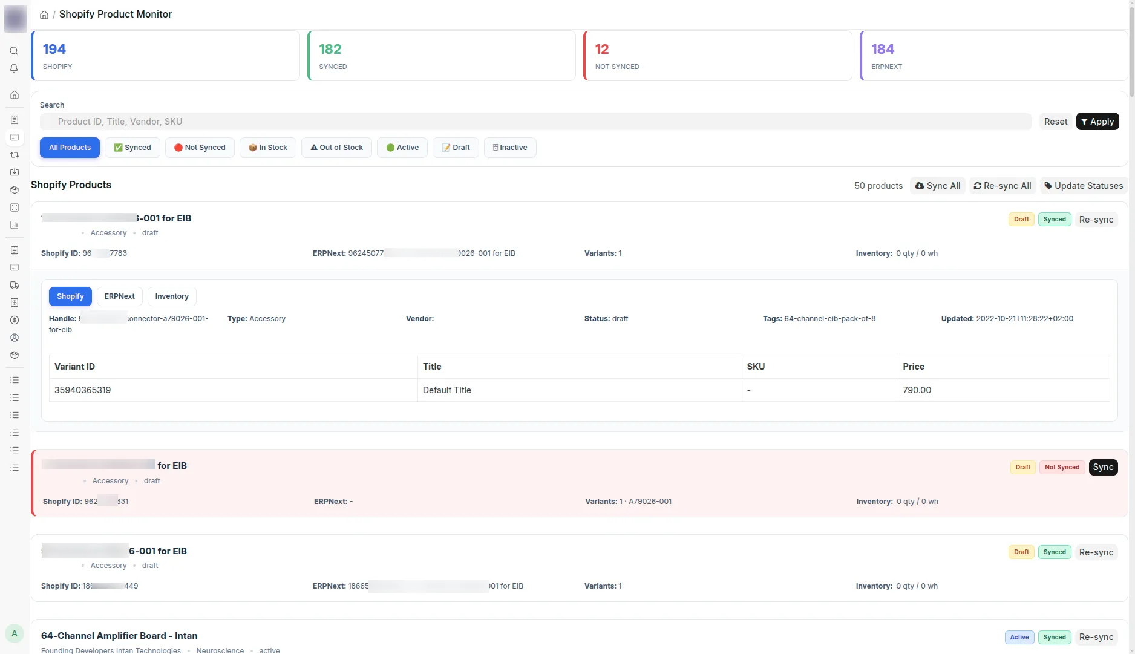Re-sync the first product ending '-001 for EIB'
The height and width of the screenshot is (654, 1135).
tap(1096, 220)
